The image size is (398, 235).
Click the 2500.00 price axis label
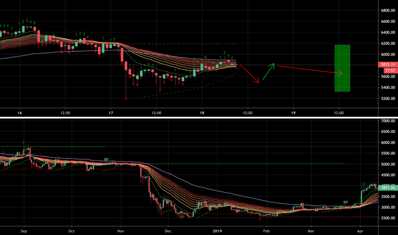coord(388,218)
